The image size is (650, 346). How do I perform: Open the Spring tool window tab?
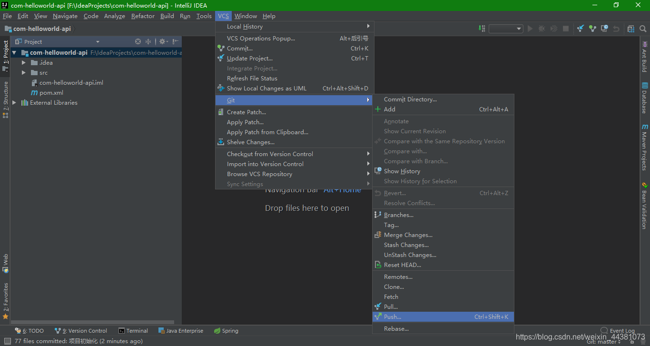coord(226,331)
